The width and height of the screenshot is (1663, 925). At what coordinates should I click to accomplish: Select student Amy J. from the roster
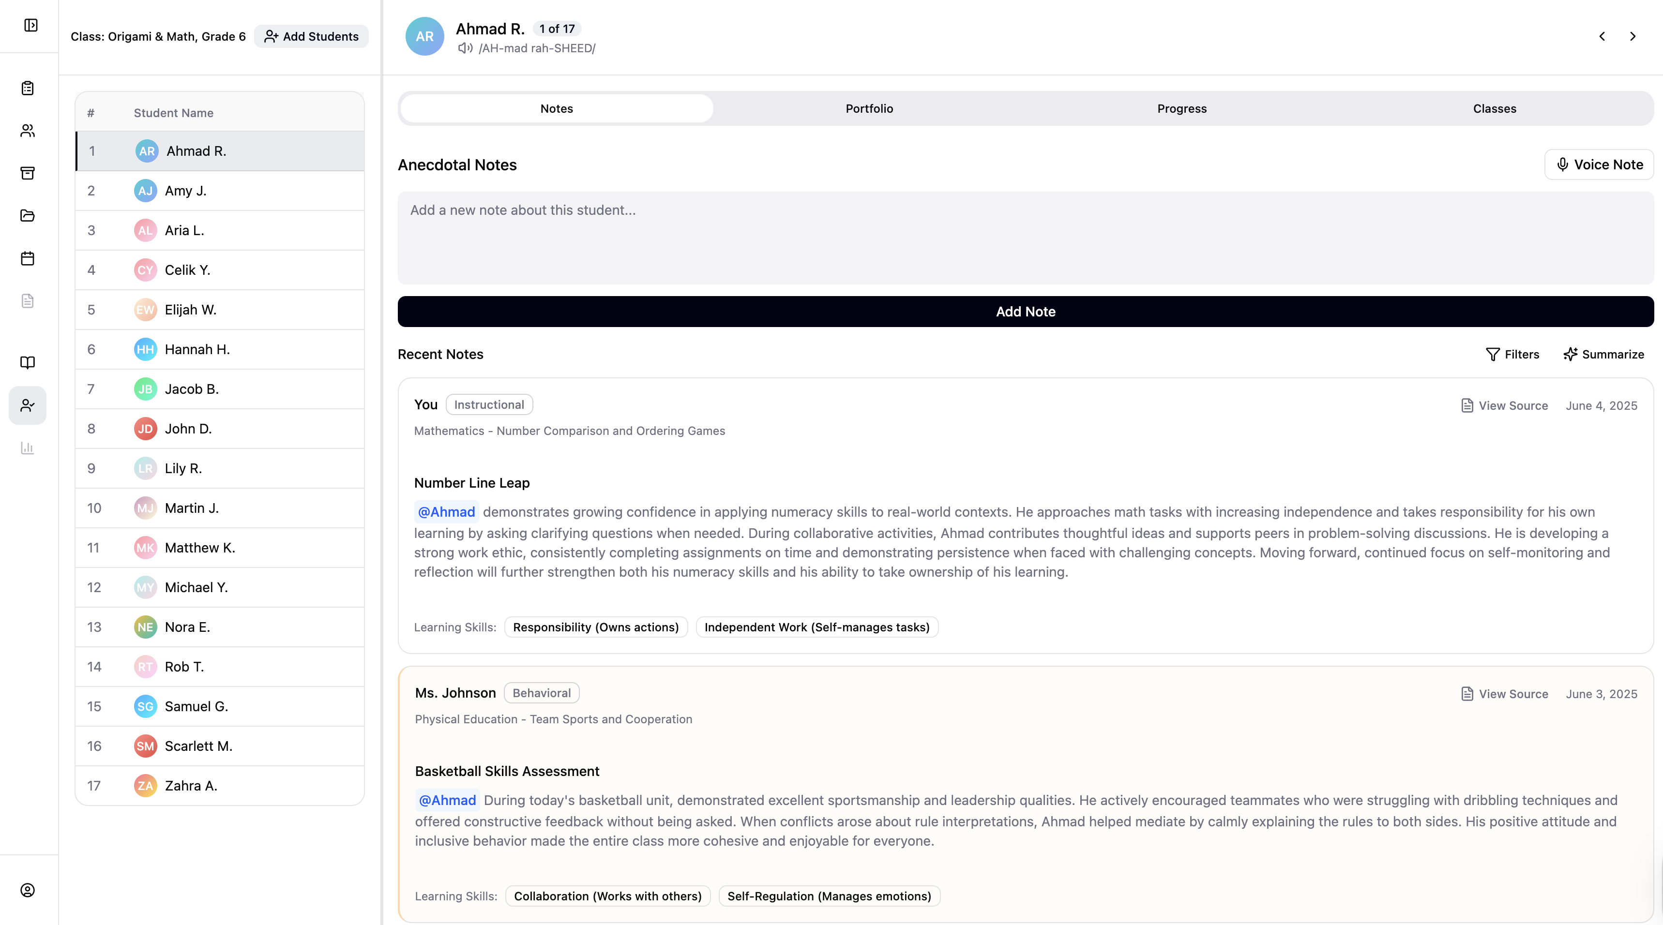pos(186,191)
